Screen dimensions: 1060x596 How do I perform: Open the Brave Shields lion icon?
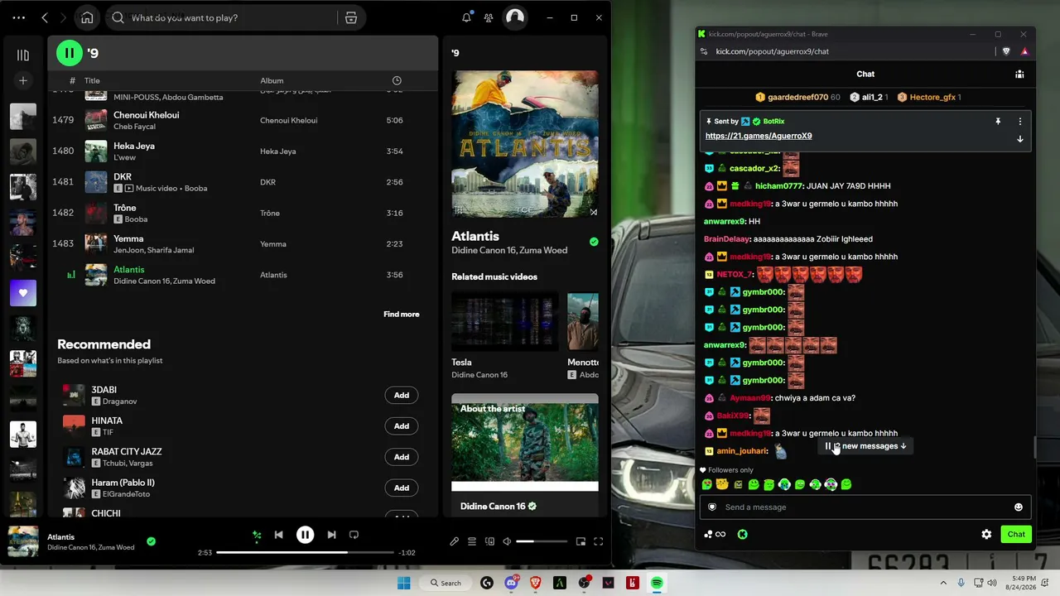pyautogui.click(x=1006, y=51)
